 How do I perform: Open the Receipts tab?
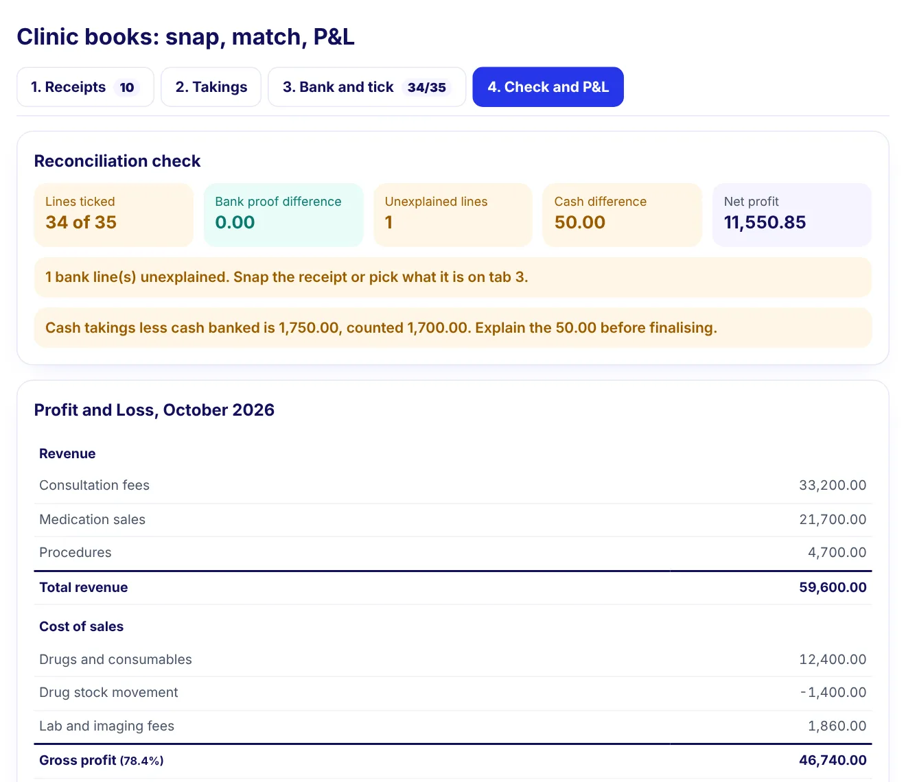[x=85, y=87]
